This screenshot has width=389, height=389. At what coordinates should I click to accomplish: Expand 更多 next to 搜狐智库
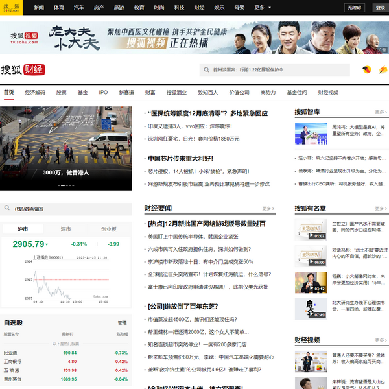click(380, 112)
